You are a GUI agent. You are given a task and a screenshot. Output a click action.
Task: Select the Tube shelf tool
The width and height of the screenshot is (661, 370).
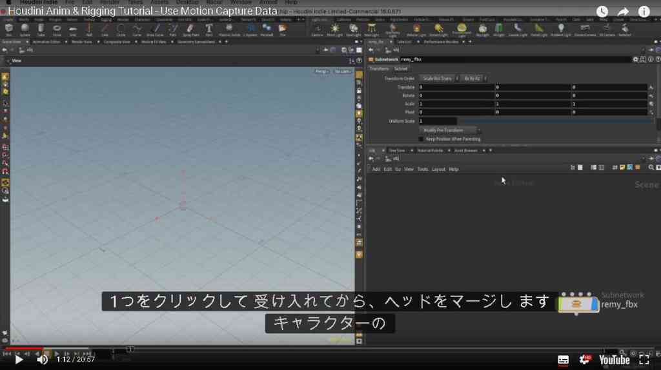coord(41,30)
